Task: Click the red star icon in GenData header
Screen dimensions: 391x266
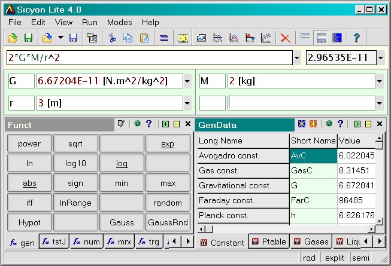Action: tap(313, 123)
